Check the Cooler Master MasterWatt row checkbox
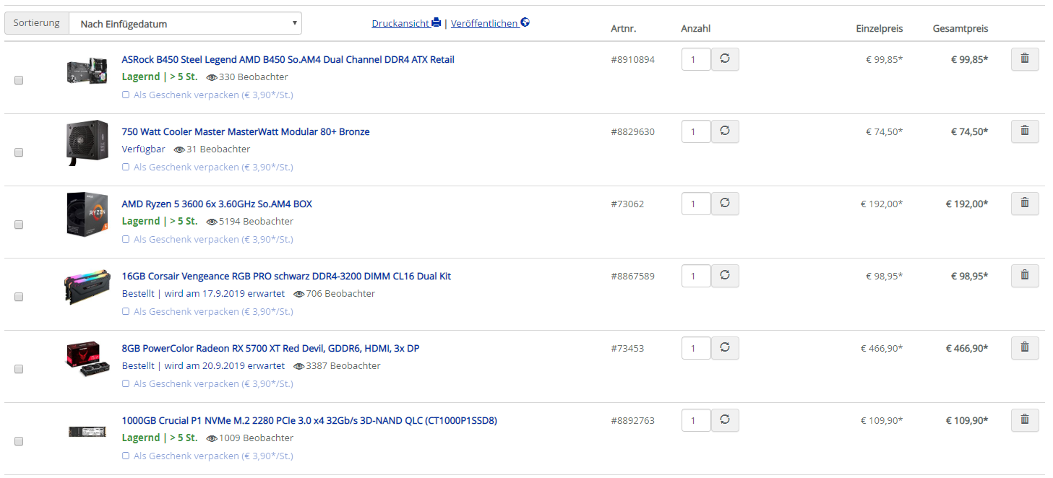The height and width of the screenshot is (478, 1053). tap(19, 152)
